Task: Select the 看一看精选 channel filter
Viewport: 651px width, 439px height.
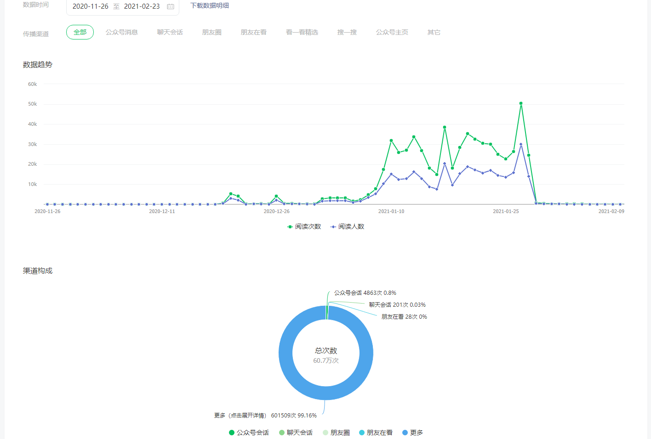Action: 302,32
